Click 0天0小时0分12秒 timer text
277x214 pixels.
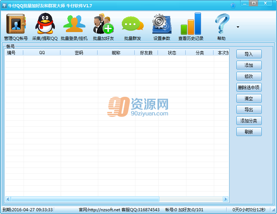pos(249,210)
